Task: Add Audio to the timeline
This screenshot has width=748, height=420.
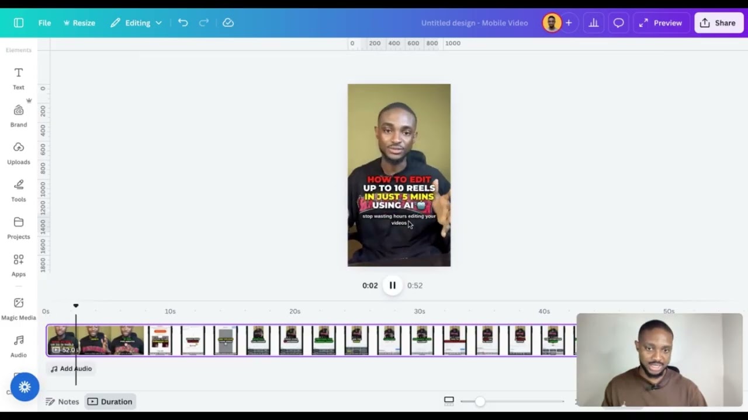Action: (71, 369)
